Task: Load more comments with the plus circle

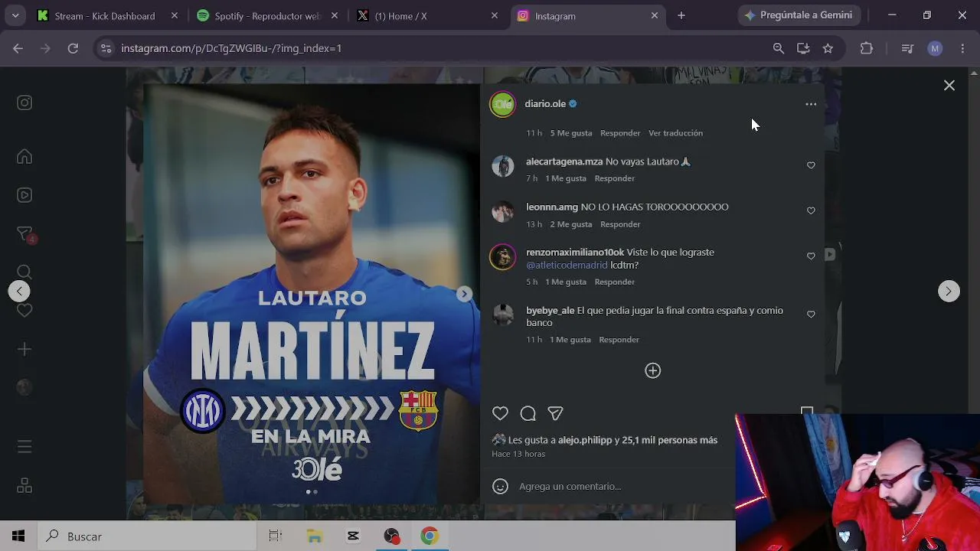Action: click(652, 370)
